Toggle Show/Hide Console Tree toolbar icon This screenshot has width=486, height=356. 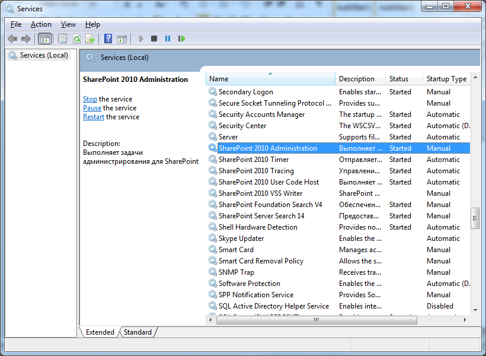(44, 39)
